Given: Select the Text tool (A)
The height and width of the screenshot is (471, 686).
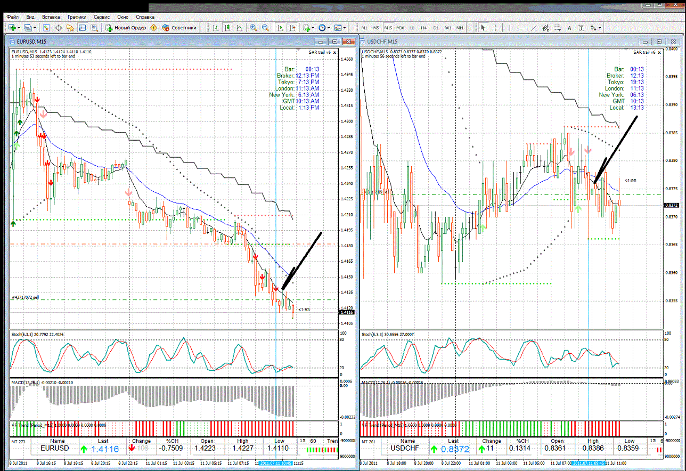Looking at the screenshot, I should pos(569,27).
